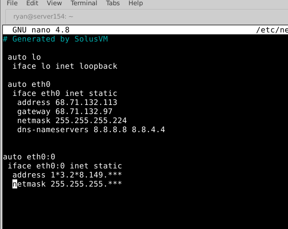The height and width of the screenshot is (229, 288).
Task: Click the highlighted cursor on the last netmask line
Action: [15, 184]
